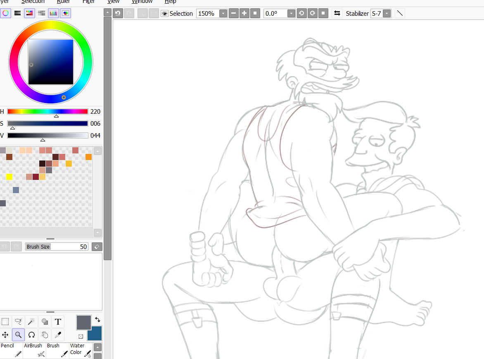Open the Filter menu
The image size is (484, 359).
[x=88, y=2]
